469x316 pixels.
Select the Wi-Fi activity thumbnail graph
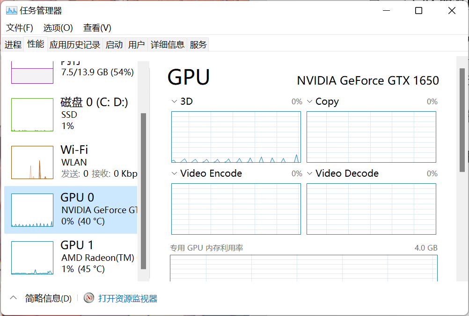click(x=32, y=162)
